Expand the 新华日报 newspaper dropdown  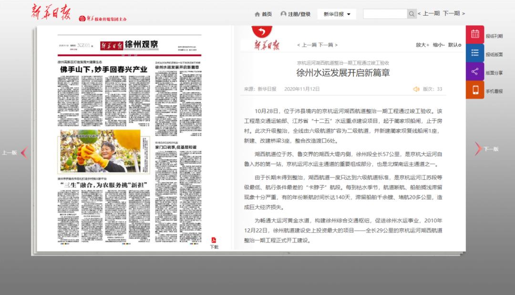tap(337, 14)
